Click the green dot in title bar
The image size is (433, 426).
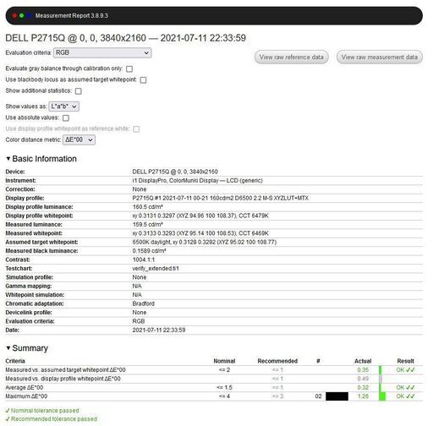tap(21, 16)
